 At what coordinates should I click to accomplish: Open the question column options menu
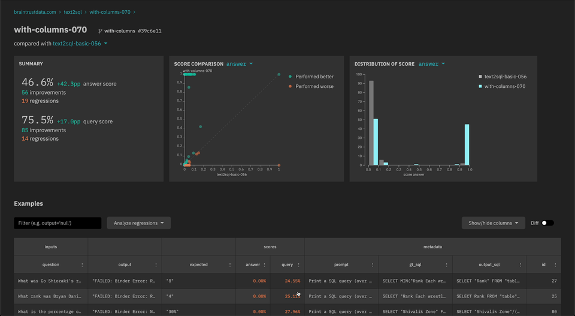point(83,265)
